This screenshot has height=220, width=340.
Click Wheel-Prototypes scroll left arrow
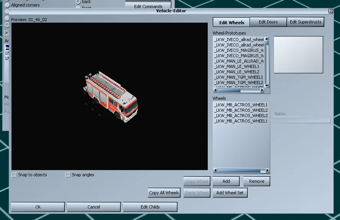(215, 91)
